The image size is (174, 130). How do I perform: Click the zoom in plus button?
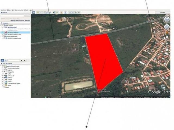coord(167,37)
